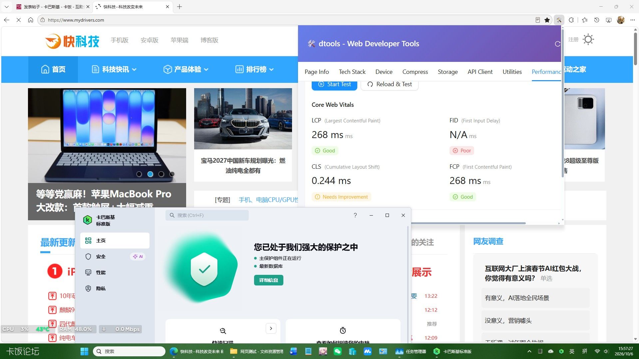Click the dtools extension icon in toolbar

(x=559, y=20)
